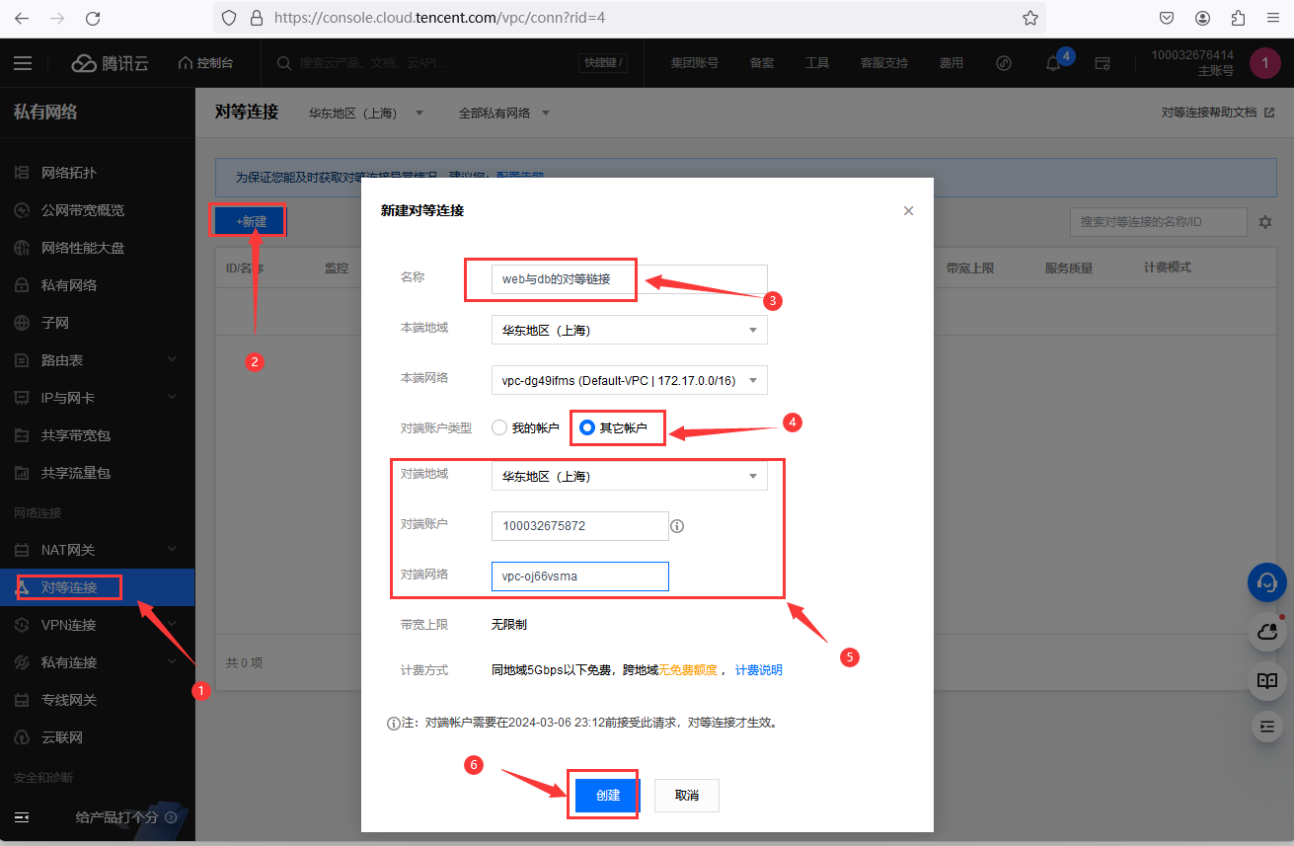Select the 其它帐户 radio option
1294x846 pixels.
point(587,428)
